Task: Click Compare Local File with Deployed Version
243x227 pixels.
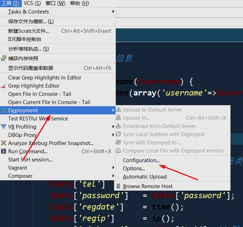Action: coord(172,151)
